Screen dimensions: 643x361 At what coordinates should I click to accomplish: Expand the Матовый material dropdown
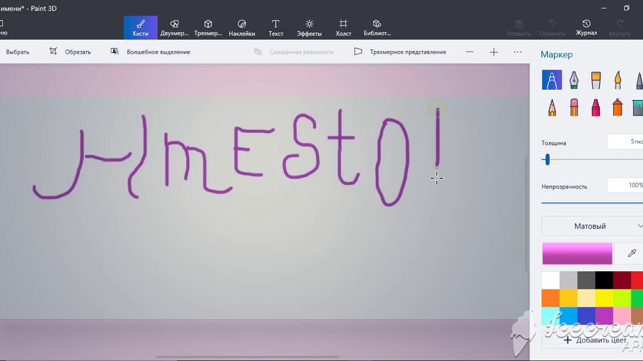(x=593, y=226)
